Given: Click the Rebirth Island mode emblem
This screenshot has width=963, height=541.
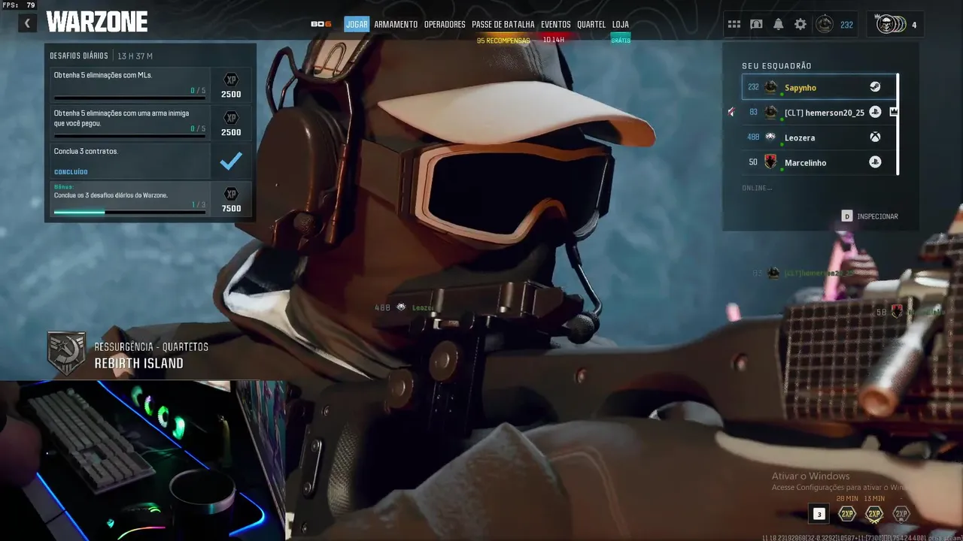Looking at the screenshot, I should coord(66,353).
